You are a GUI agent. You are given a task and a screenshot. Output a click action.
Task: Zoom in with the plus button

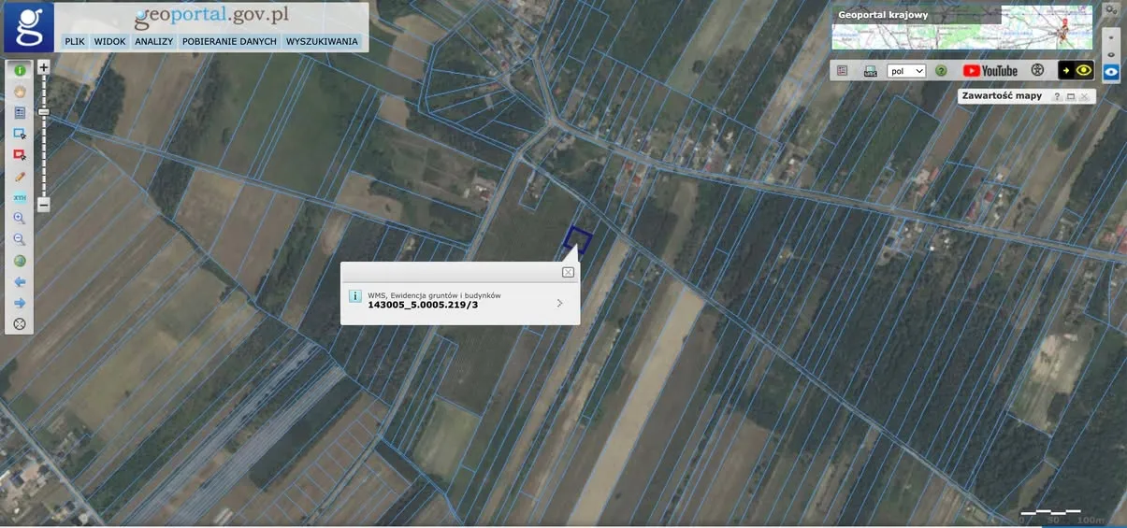pyautogui.click(x=43, y=67)
